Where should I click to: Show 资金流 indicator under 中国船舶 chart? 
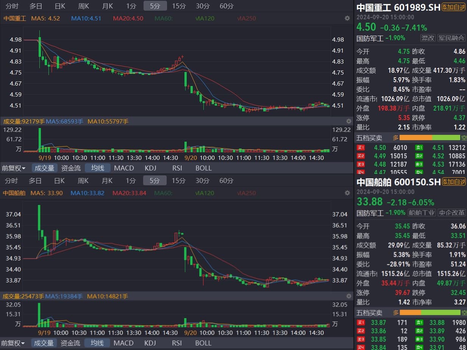(70, 343)
